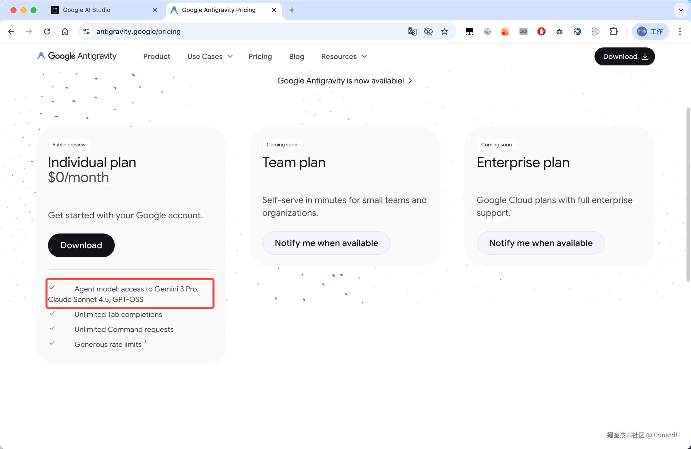The height and width of the screenshot is (449, 691).
Task: Click the crossed-out eye tracking protection icon
Action: click(428, 31)
